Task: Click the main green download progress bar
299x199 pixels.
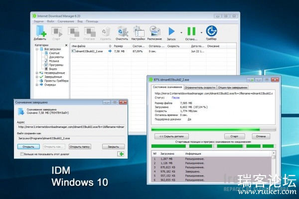Action: [x=213, y=129]
